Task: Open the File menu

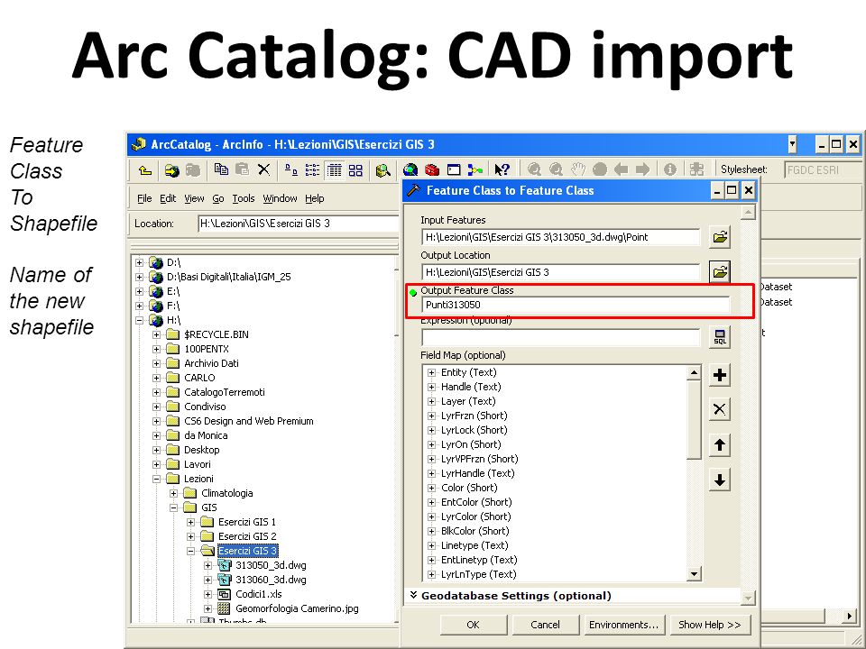Action: 144,198
